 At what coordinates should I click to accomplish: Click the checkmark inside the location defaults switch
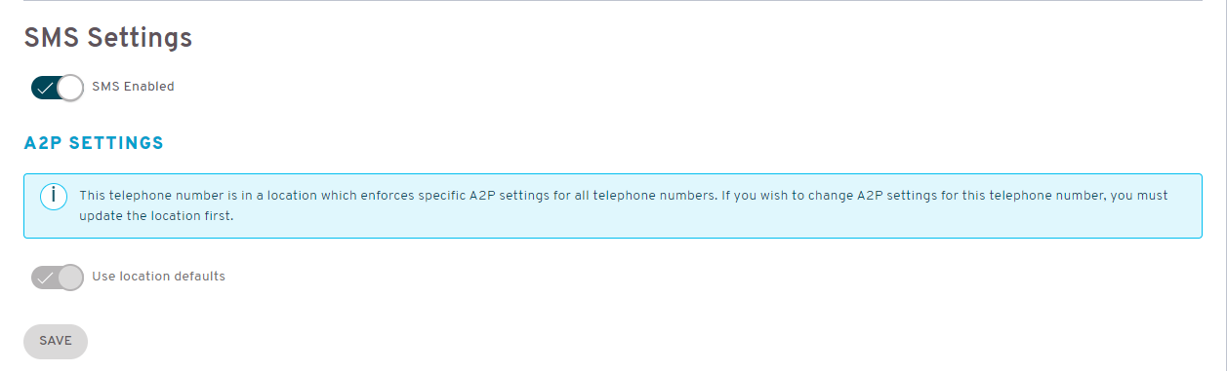[45, 278]
